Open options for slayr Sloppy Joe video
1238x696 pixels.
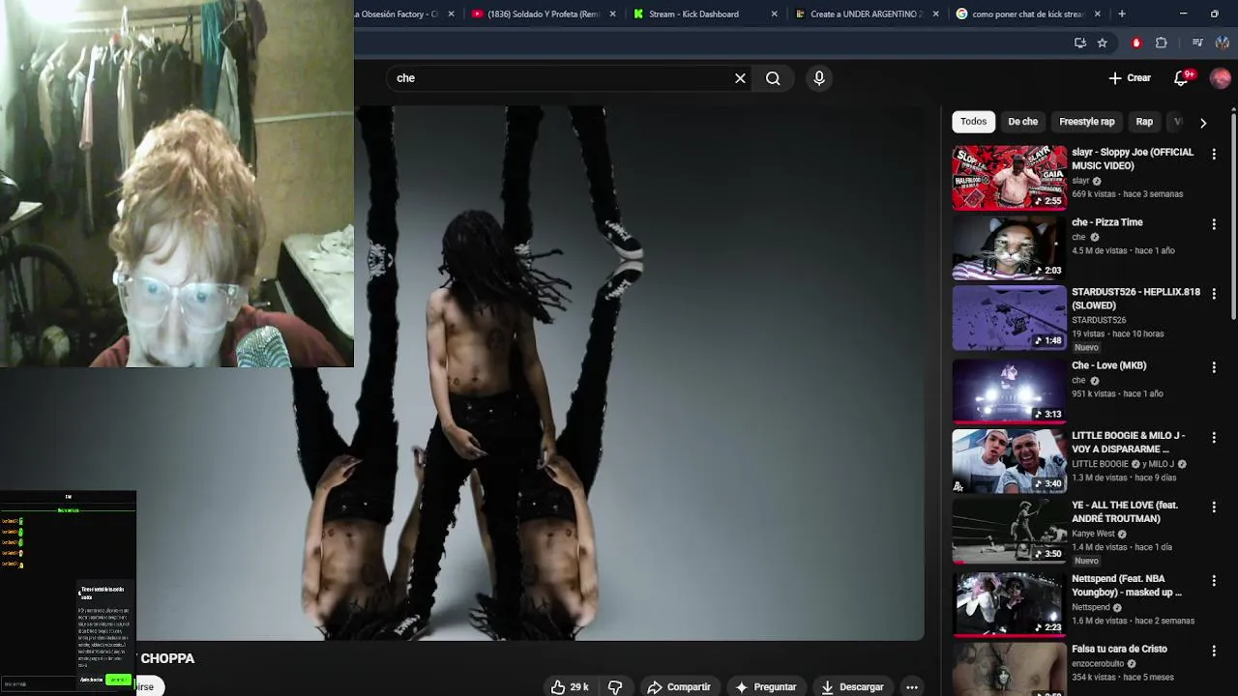[x=1214, y=154]
